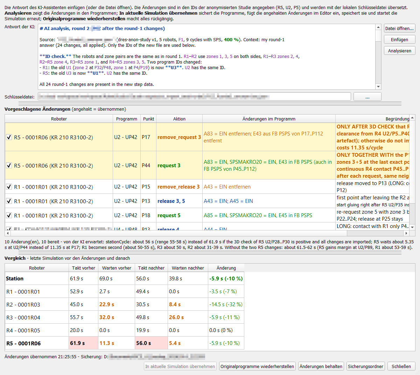Image resolution: width=420 pixels, height=375 pixels.
Task: Click the up arrow of the changes table scrollbar
Action: point(412,118)
